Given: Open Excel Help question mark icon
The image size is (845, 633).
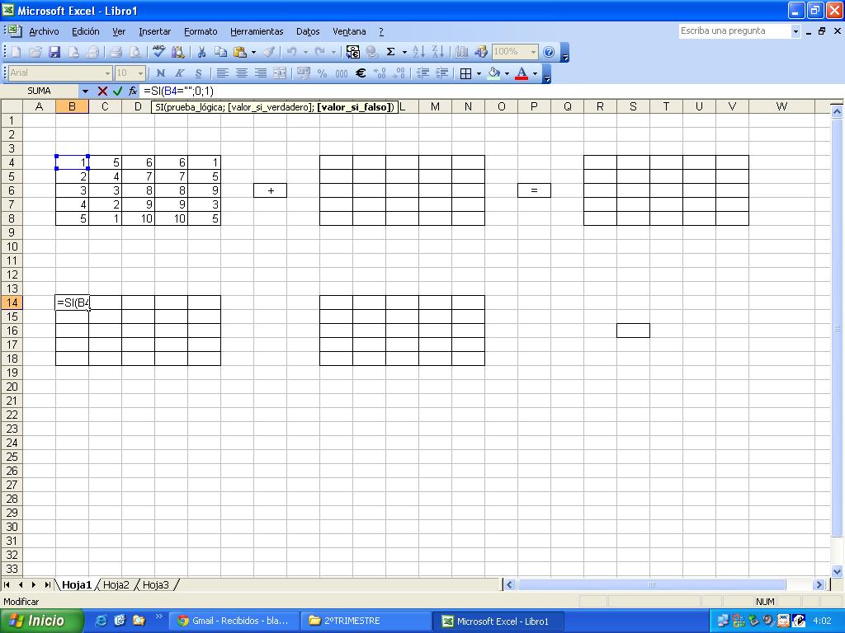Looking at the screenshot, I should (549, 52).
